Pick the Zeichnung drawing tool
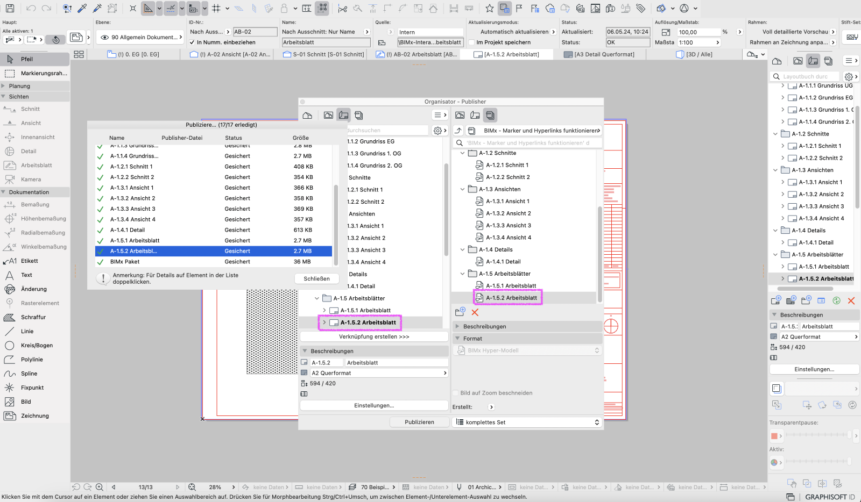 coord(35,415)
